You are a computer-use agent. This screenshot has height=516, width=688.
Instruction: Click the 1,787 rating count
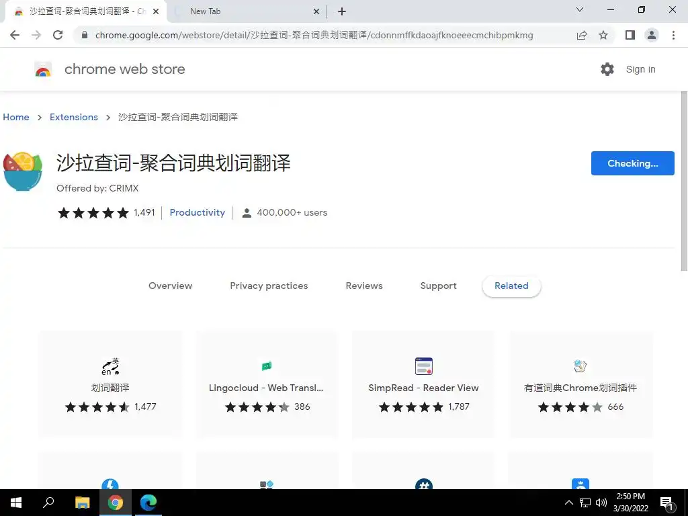(458, 406)
